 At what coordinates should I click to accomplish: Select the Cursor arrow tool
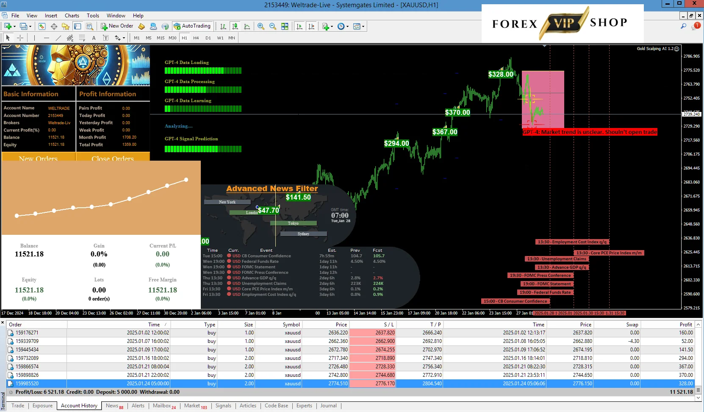click(x=8, y=38)
